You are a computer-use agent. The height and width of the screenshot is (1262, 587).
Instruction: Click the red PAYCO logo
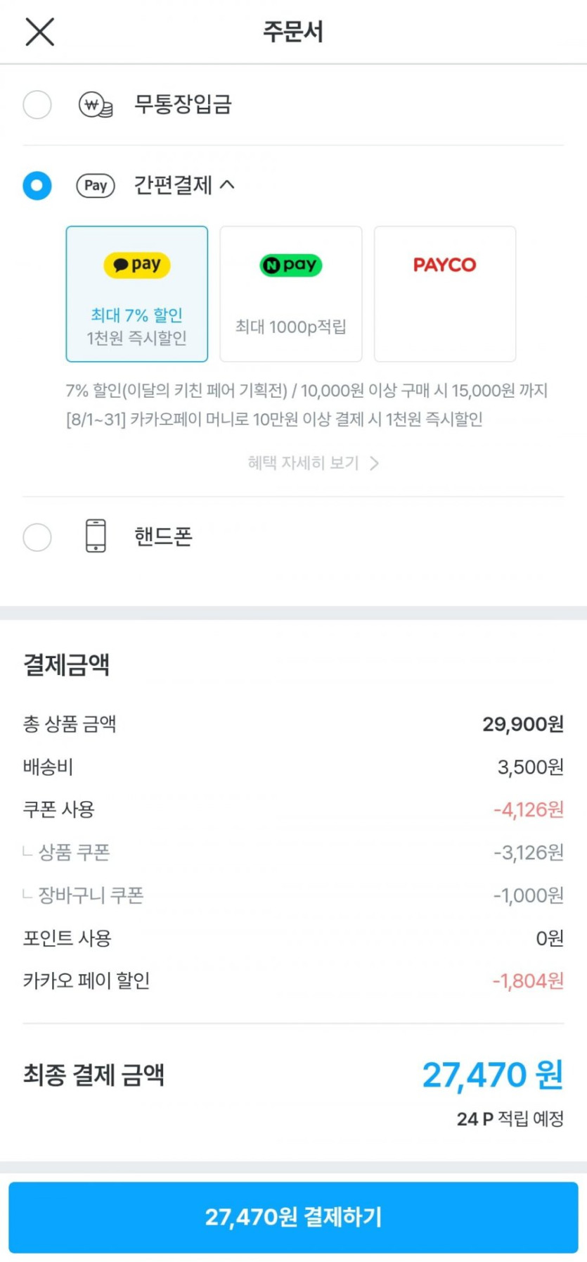[x=444, y=265]
